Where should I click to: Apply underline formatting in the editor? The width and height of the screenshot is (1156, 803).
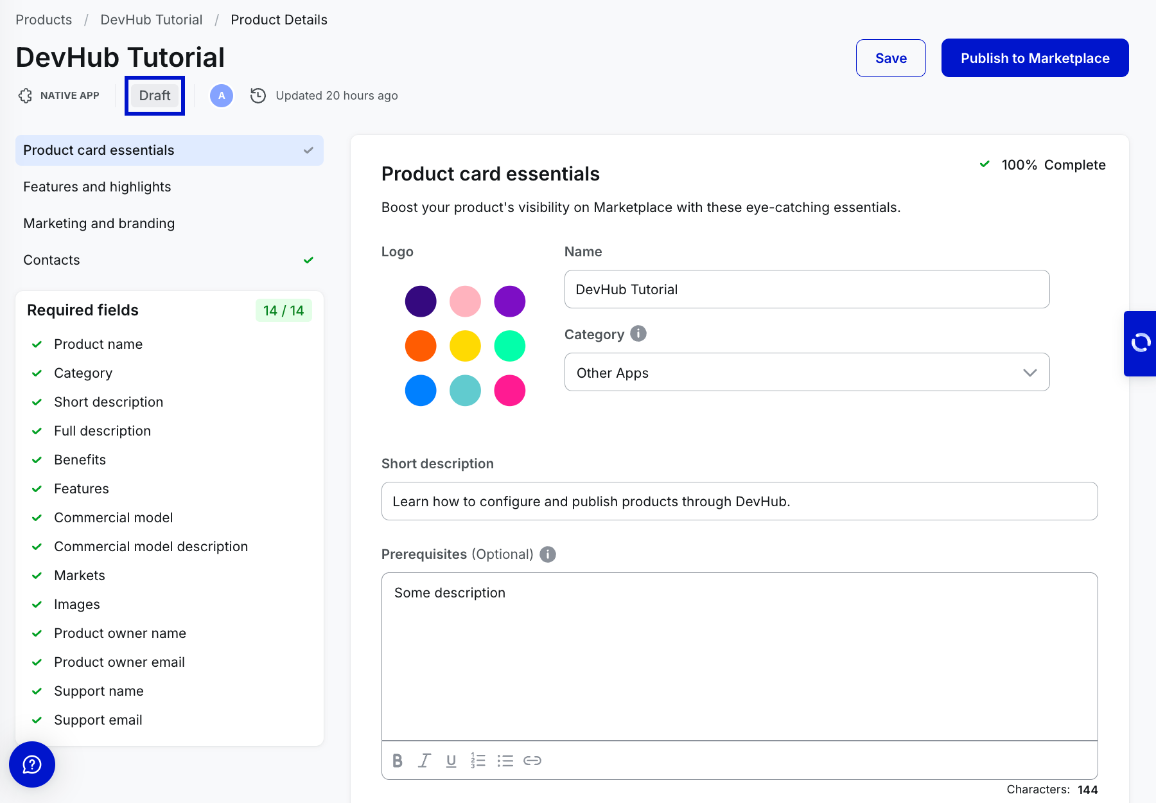tap(451, 761)
